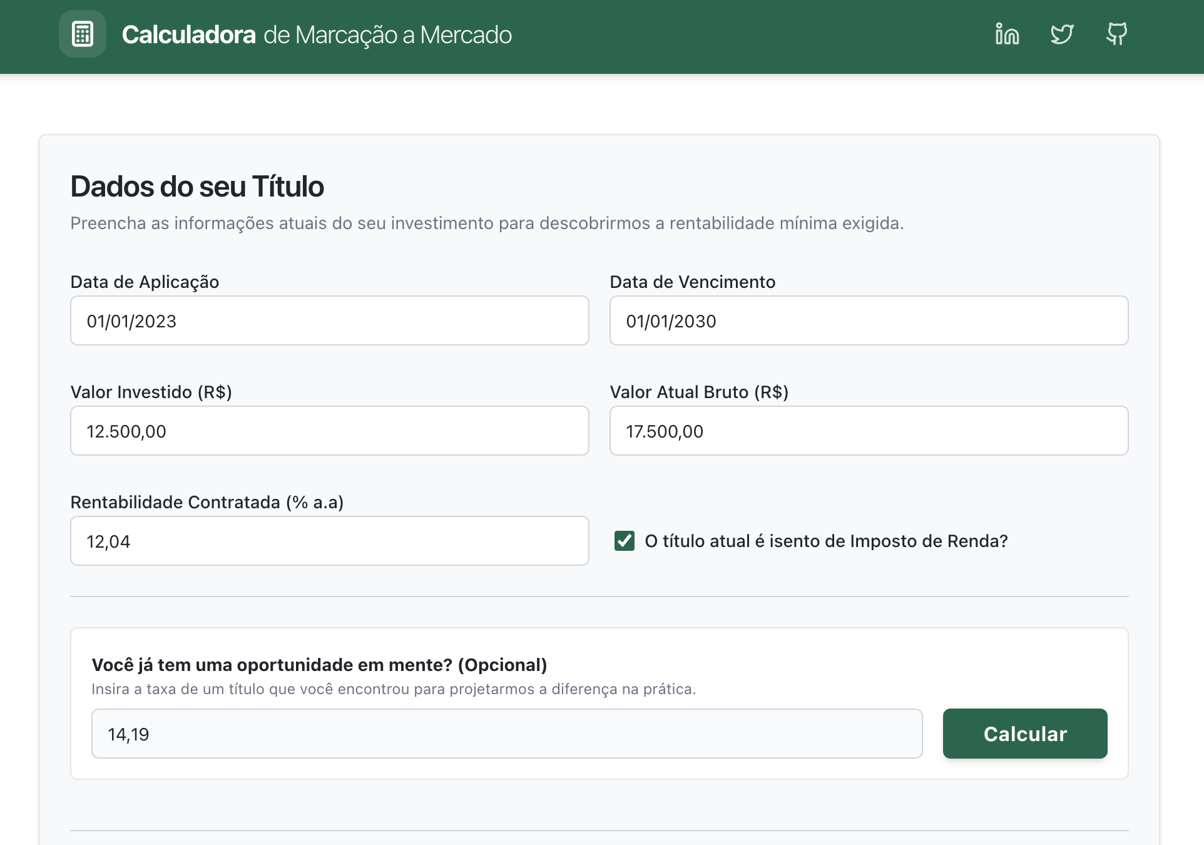Click the 'Data de Vencimento' label

[692, 282]
